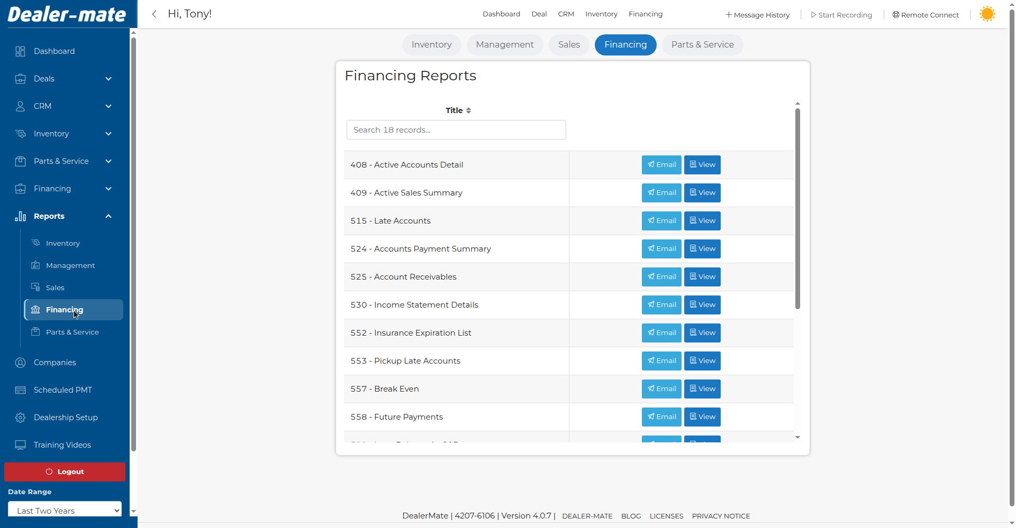The image size is (1016, 528).
Task: Expand the Parts & Service menu chevron
Action: click(x=108, y=161)
